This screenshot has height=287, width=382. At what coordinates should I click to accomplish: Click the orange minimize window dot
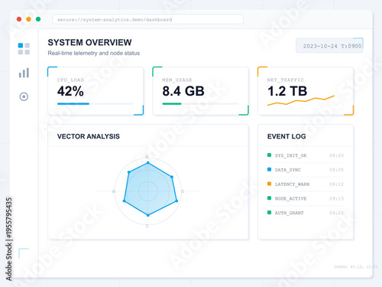pyautogui.click(x=28, y=19)
